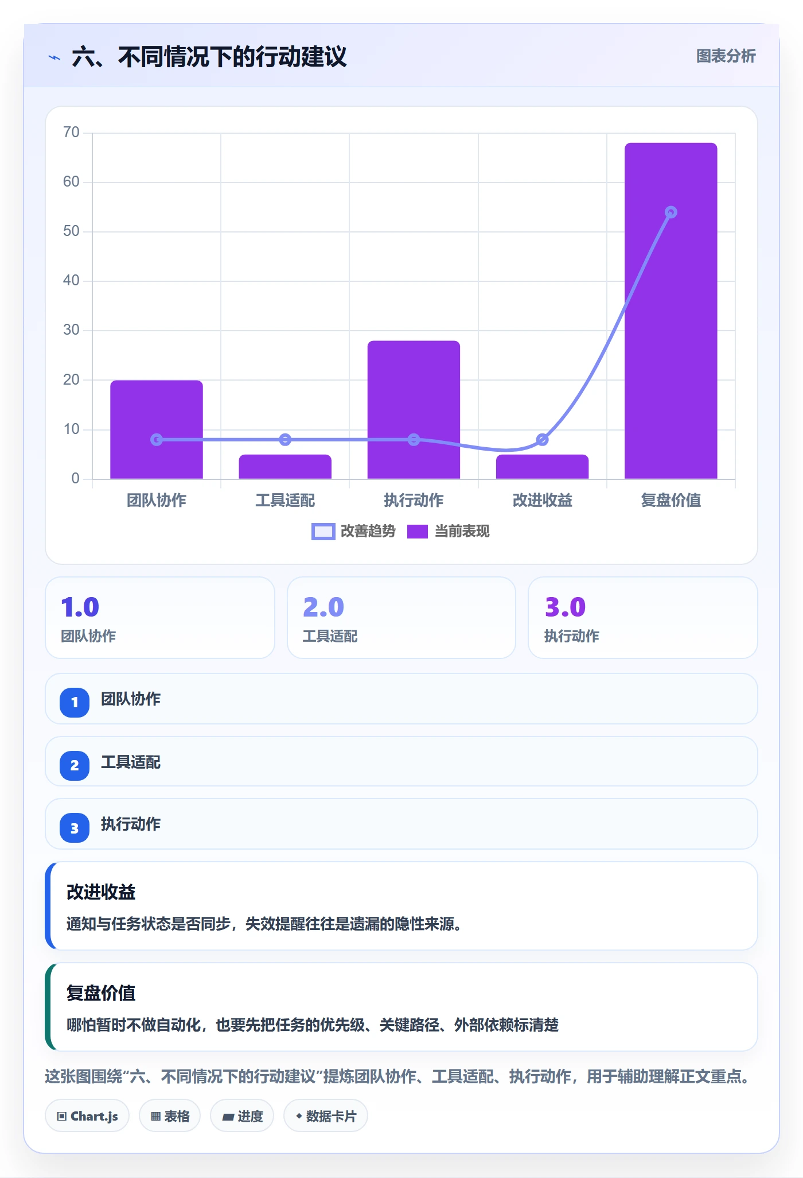Toggle the 当前表现 legend swatch
The height and width of the screenshot is (1178, 803).
click(x=418, y=532)
